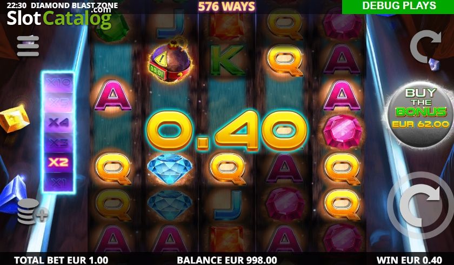Click the bomb symbol with timer
This screenshot has width=454, height=265.
169,61
